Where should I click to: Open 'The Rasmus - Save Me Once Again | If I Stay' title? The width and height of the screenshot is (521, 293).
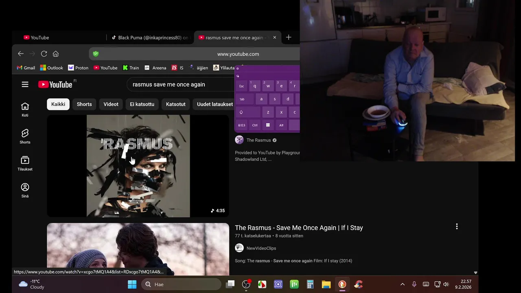299,227
